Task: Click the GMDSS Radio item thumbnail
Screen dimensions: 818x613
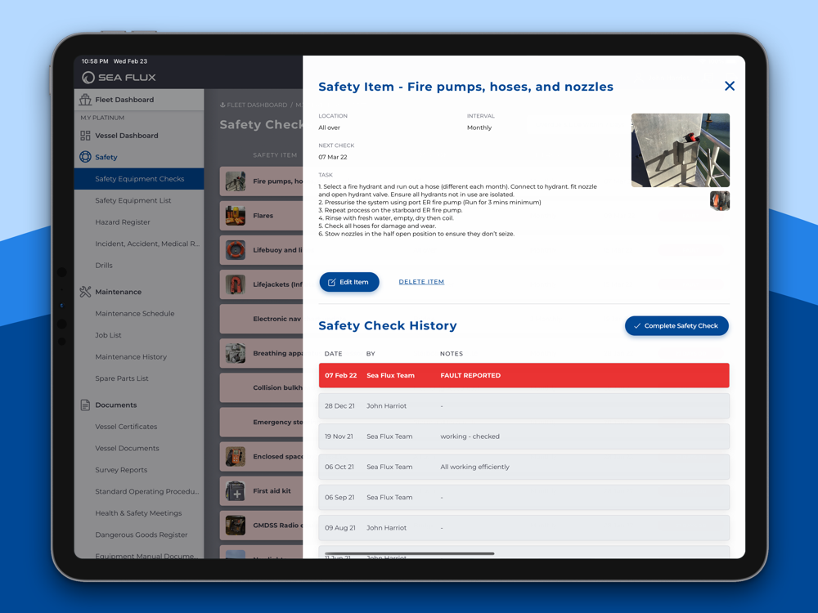Action: pos(236,526)
